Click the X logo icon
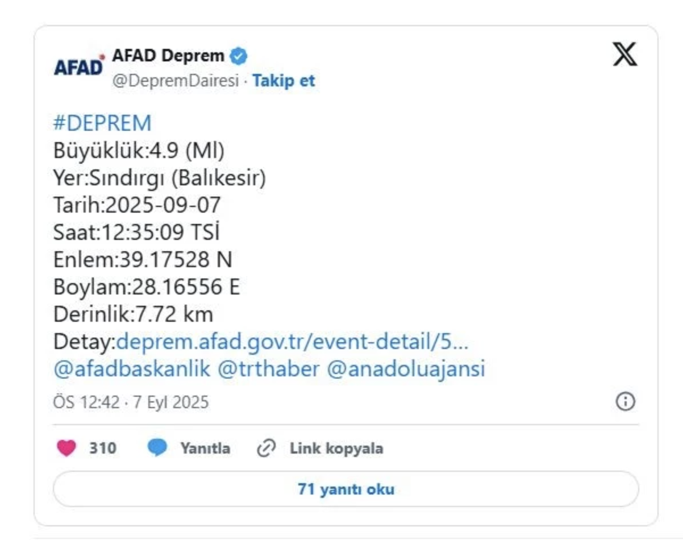This screenshot has width=683, height=540. pyautogui.click(x=624, y=55)
